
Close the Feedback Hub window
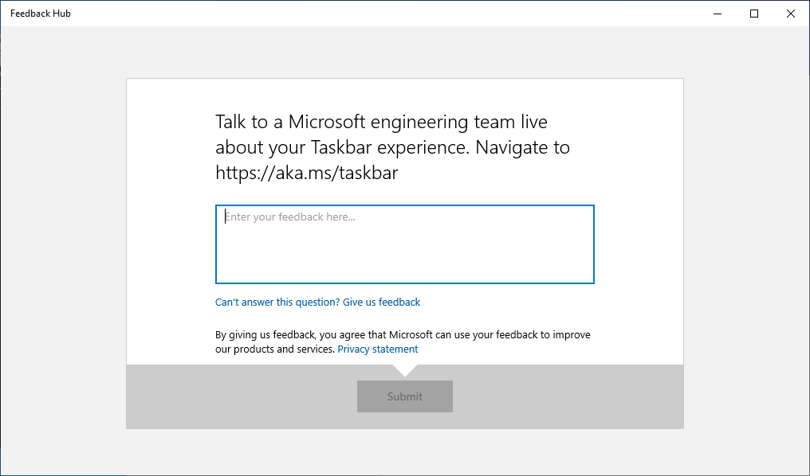click(x=790, y=14)
